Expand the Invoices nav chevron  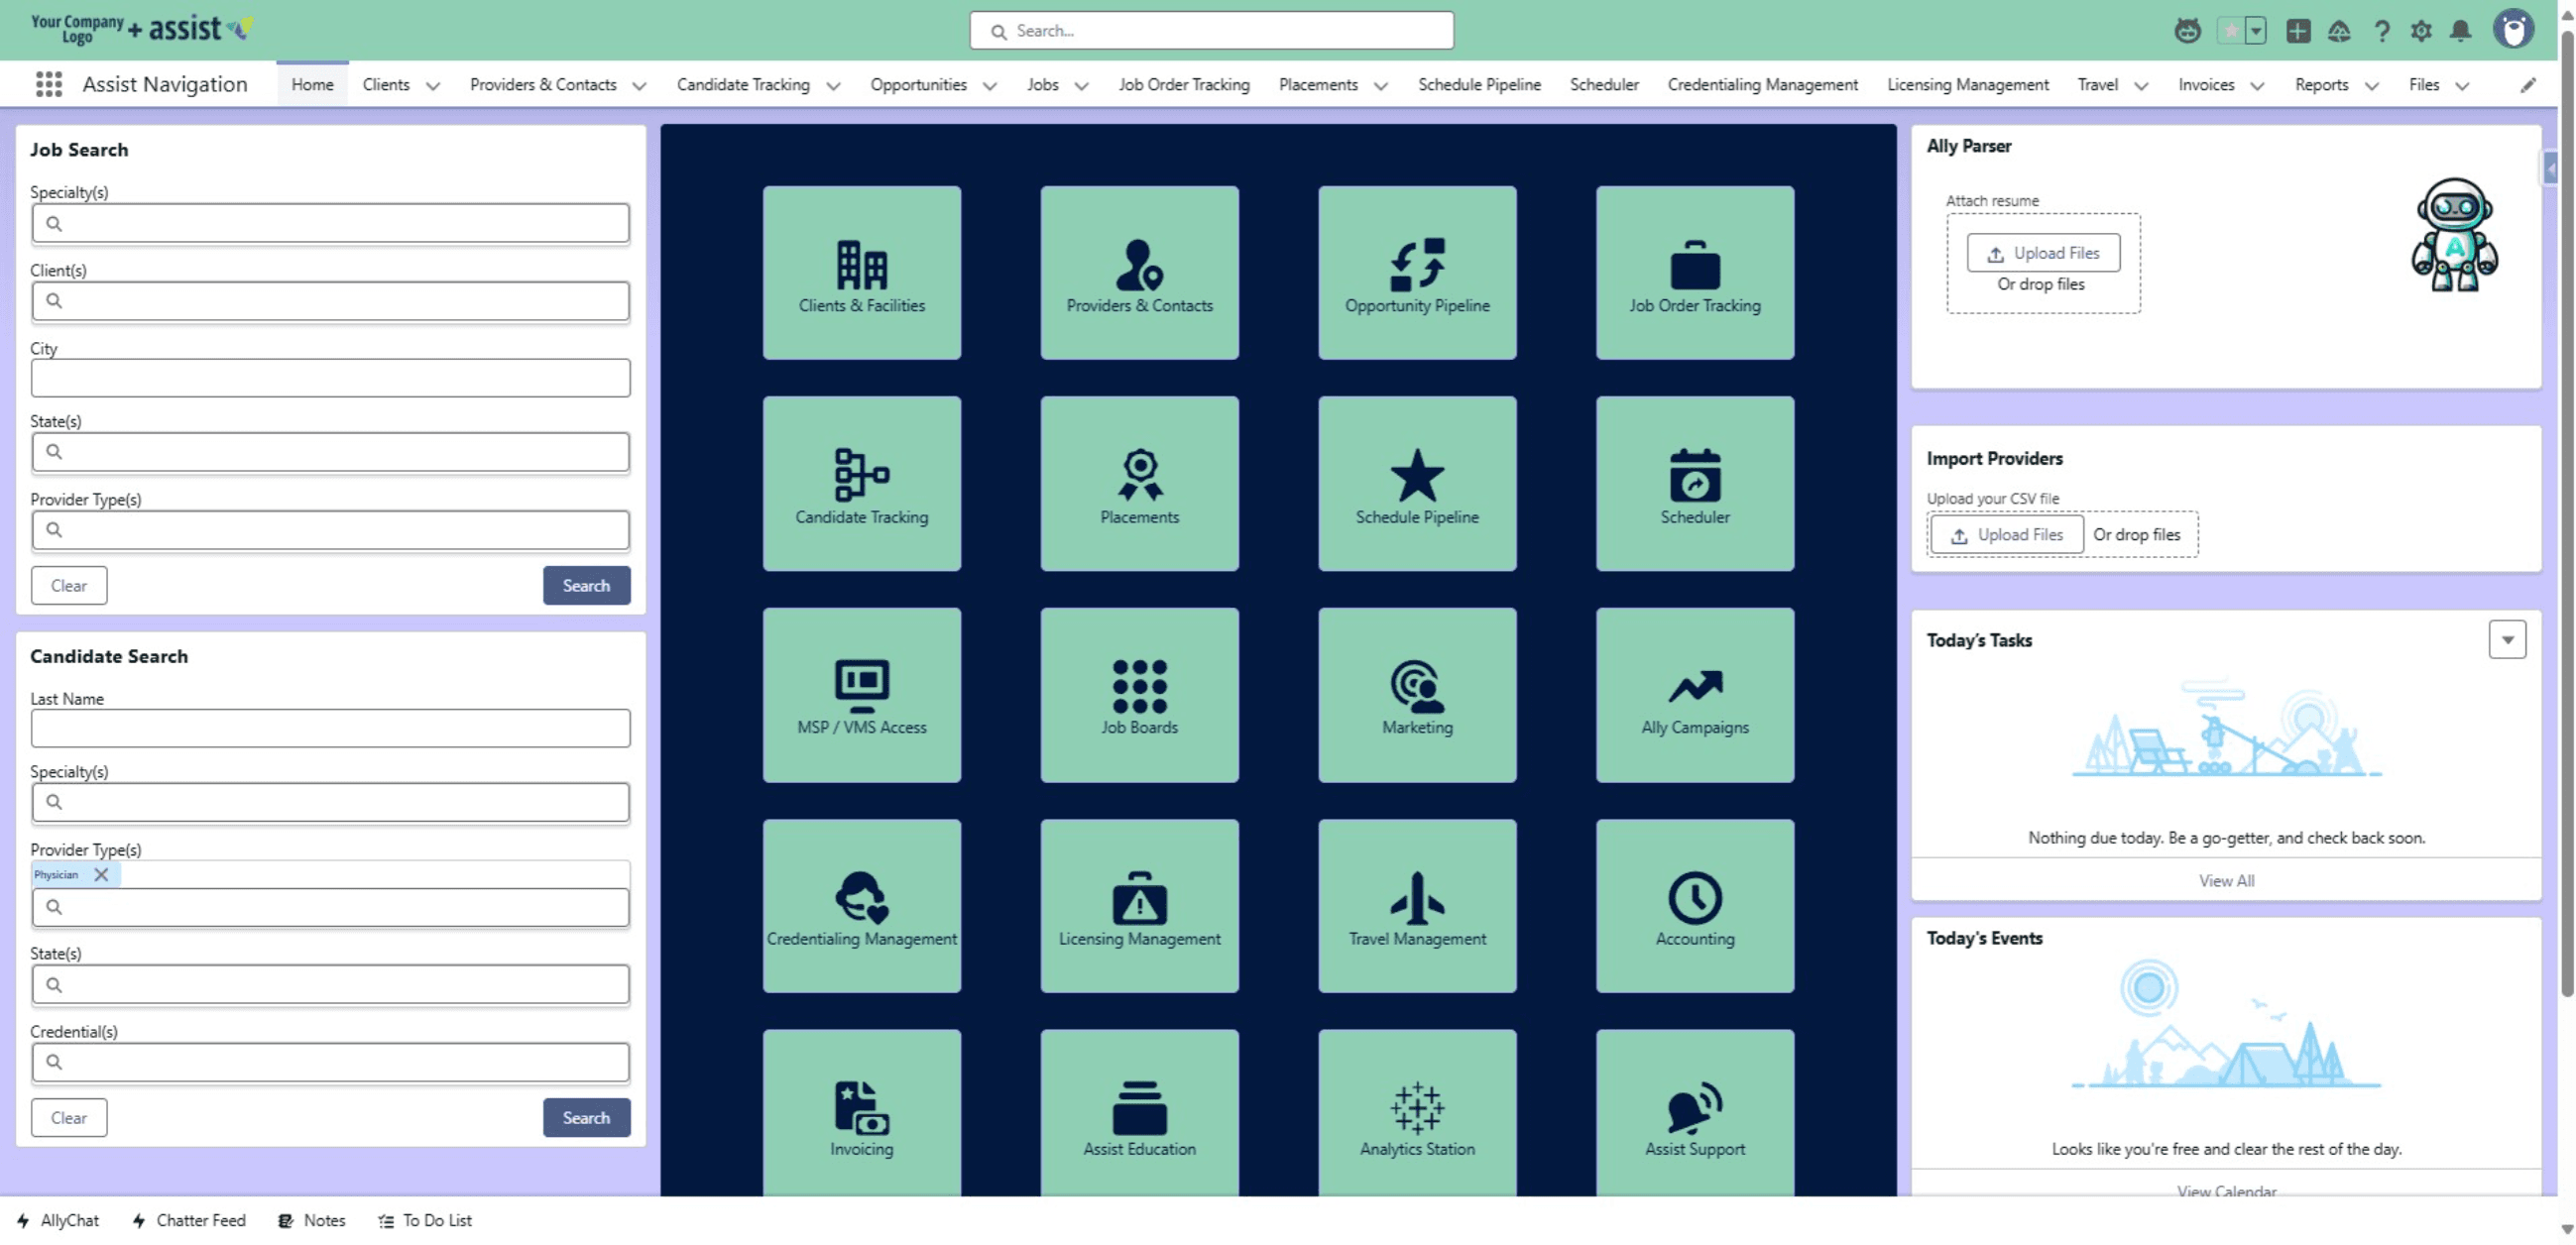2257,86
